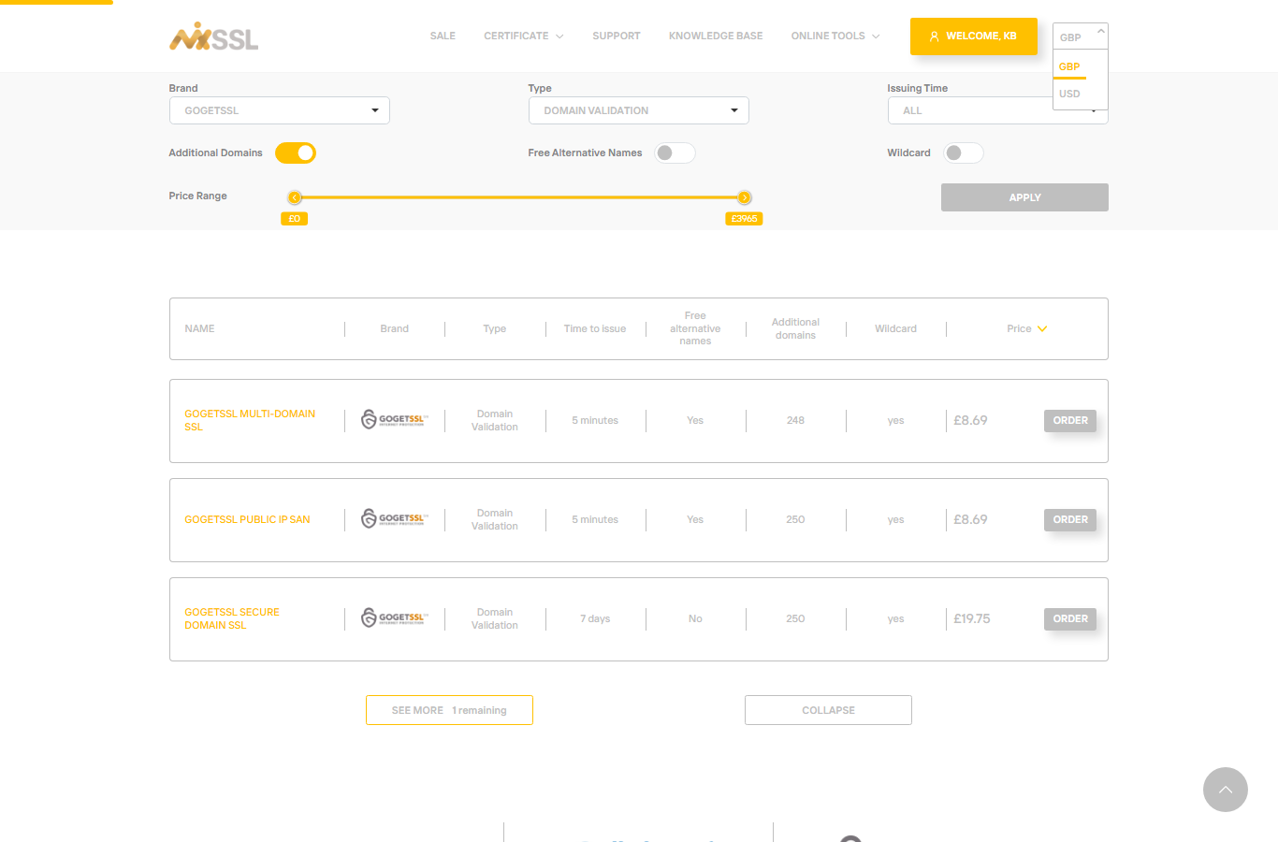Screen dimensions: 1278x842
Task: Click the Additional domains column header
Action: click(x=795, y=328)
